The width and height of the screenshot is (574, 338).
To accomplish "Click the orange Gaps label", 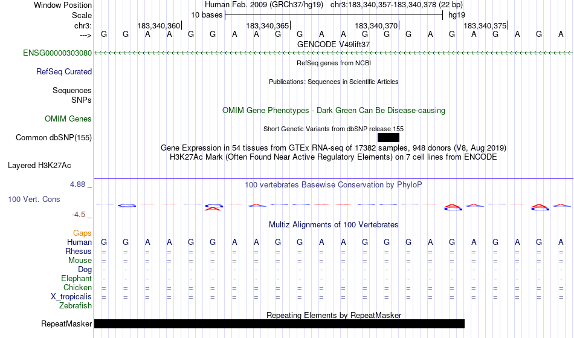I will click(82, 233).
